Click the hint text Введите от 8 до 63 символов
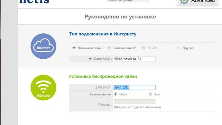The image size is (222, 125). point(137,107)
